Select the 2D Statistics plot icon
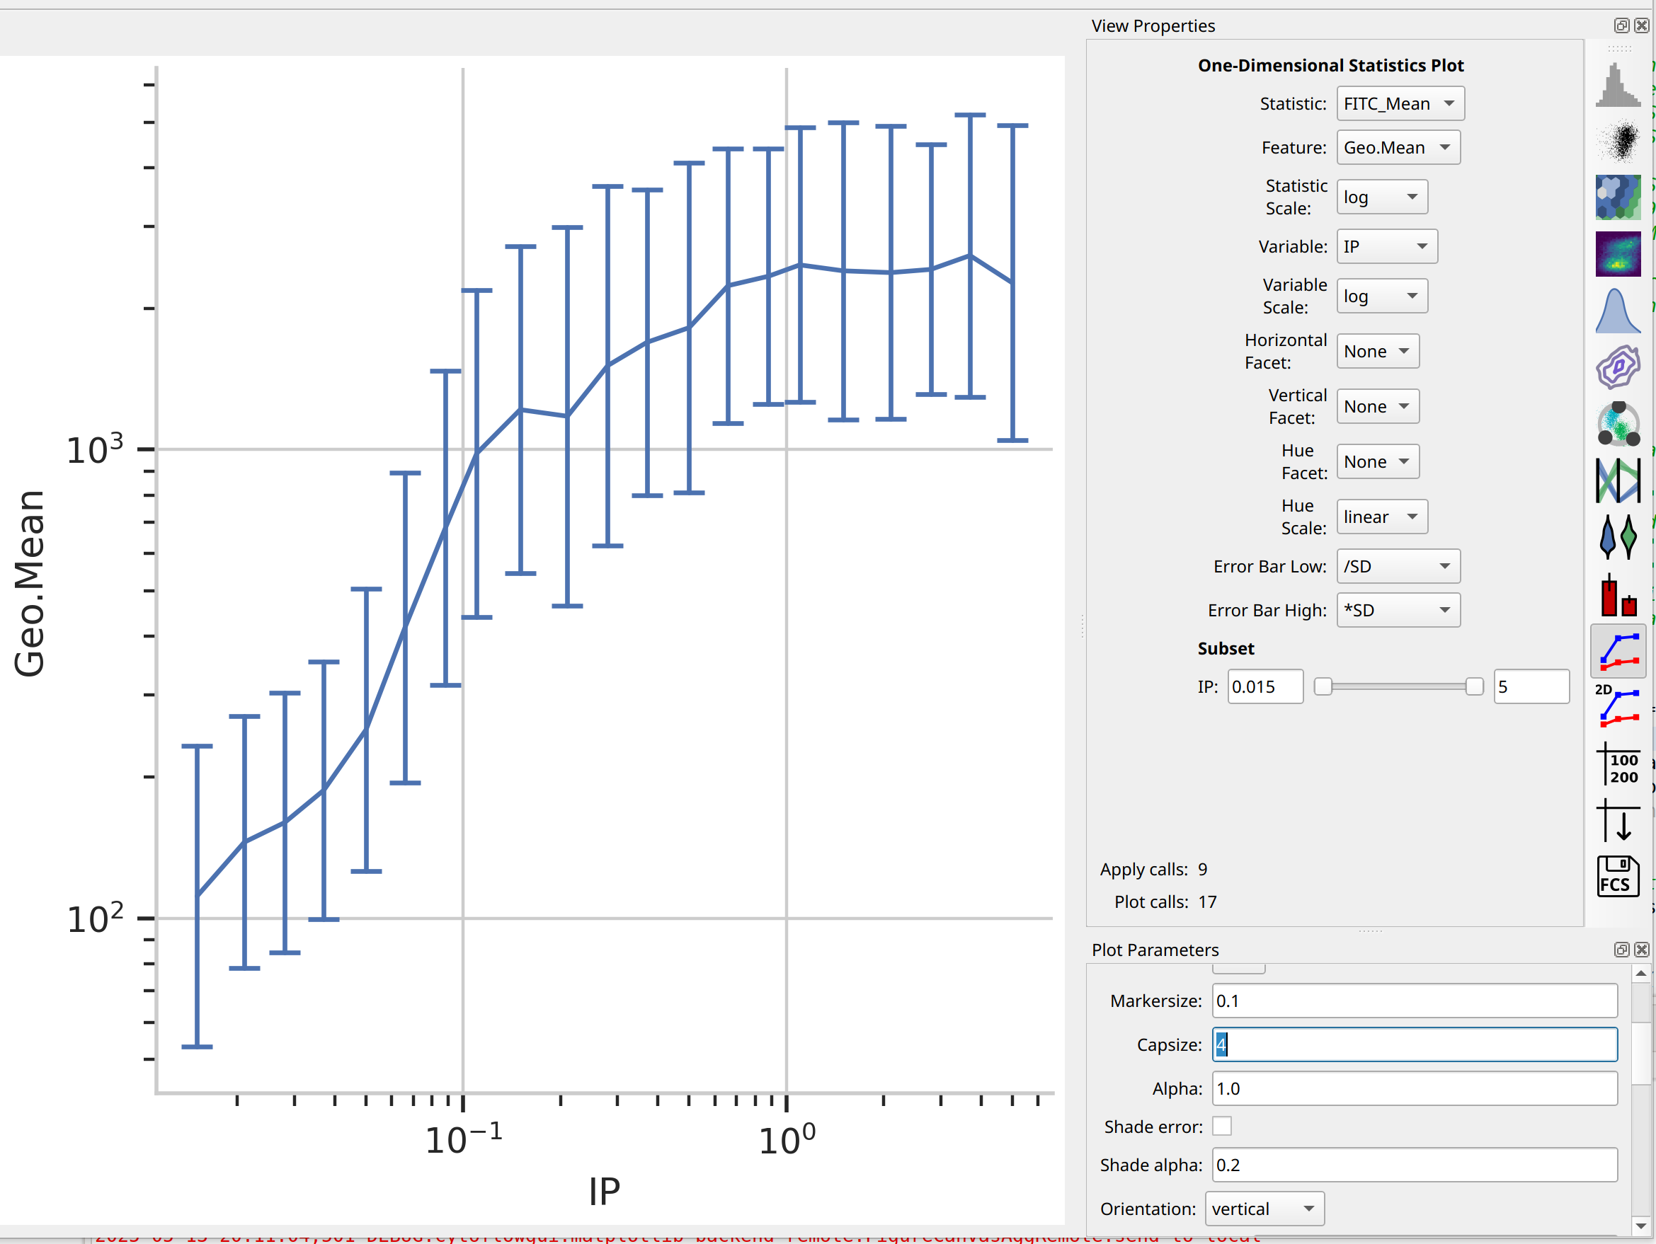This screenshot has width=1656, height=1244. [1617, 707]
